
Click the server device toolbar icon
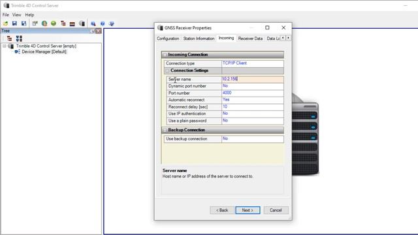point(82,23)
